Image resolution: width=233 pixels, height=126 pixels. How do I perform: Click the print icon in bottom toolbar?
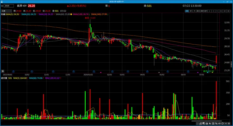207,123
